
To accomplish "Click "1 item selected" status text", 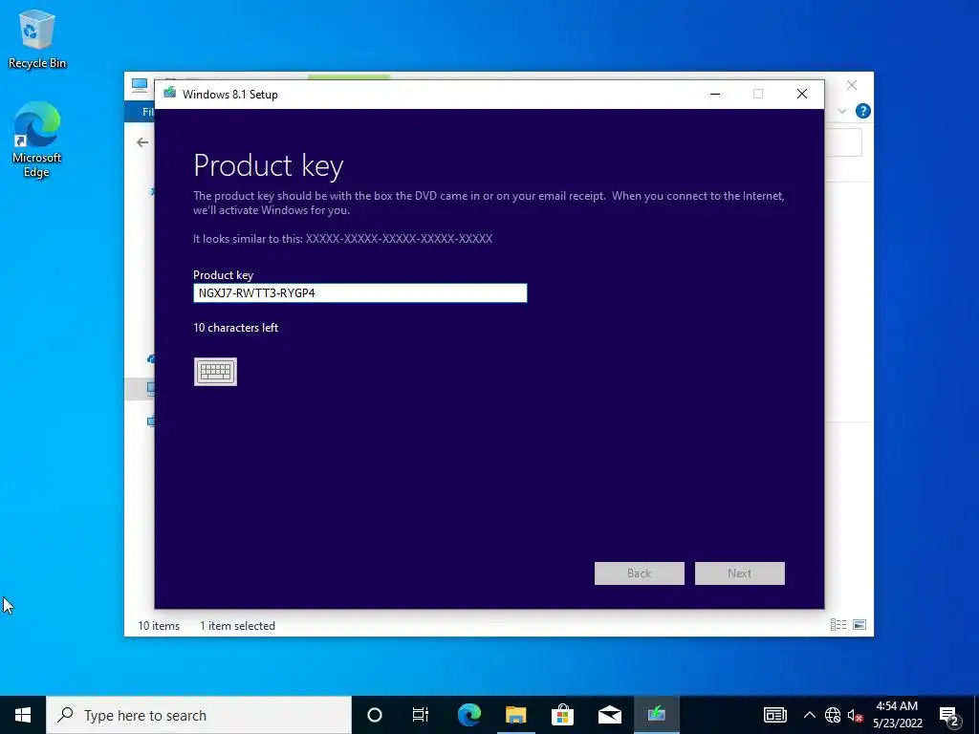I will [x=237, y=625].
